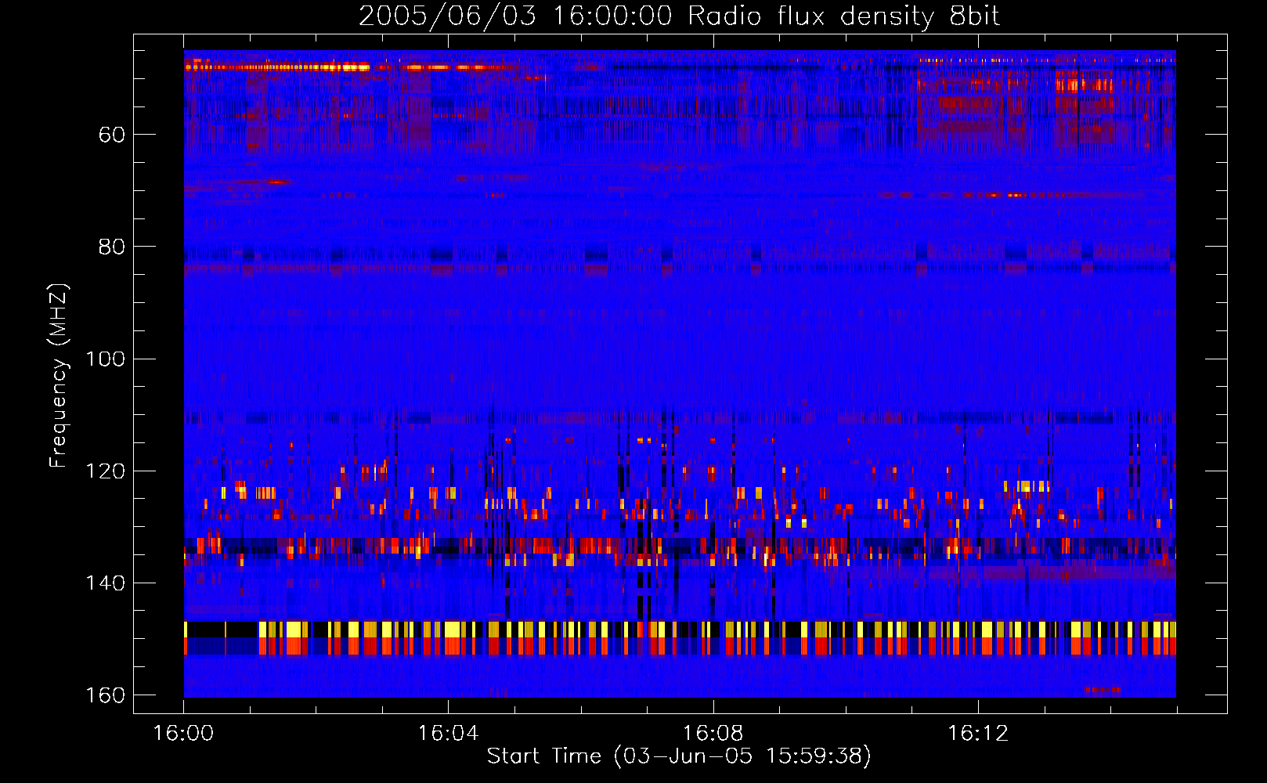Screen dimensions: 1267x783
Task: Select the 140 frequency tick label
Action: pyautogui.click(x=105, y=583)
